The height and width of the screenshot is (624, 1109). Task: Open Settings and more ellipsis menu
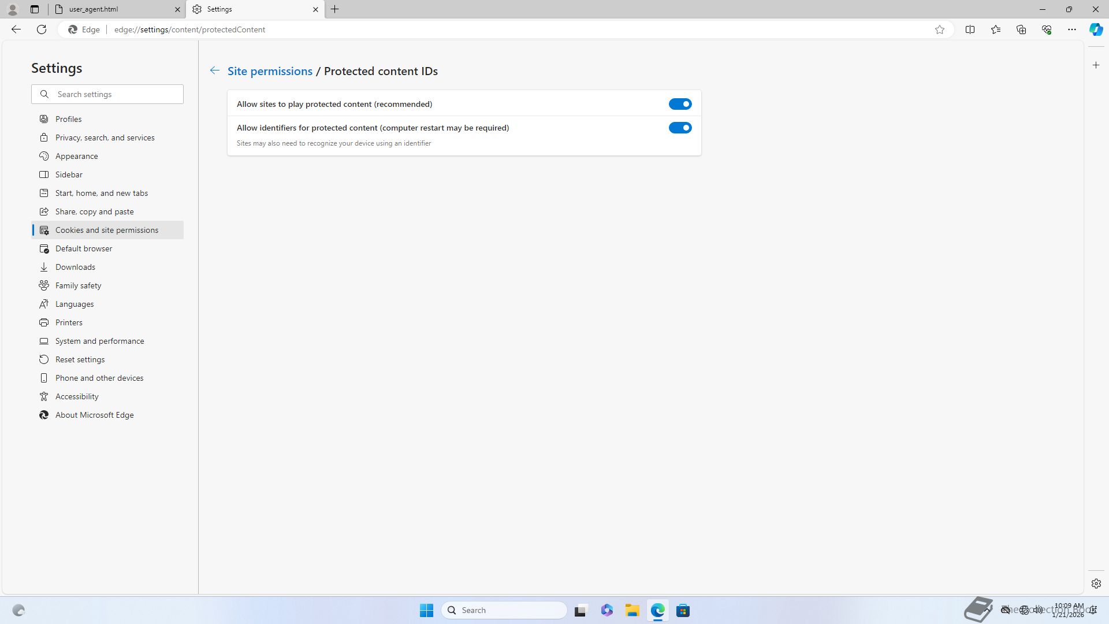[1071, 29]
